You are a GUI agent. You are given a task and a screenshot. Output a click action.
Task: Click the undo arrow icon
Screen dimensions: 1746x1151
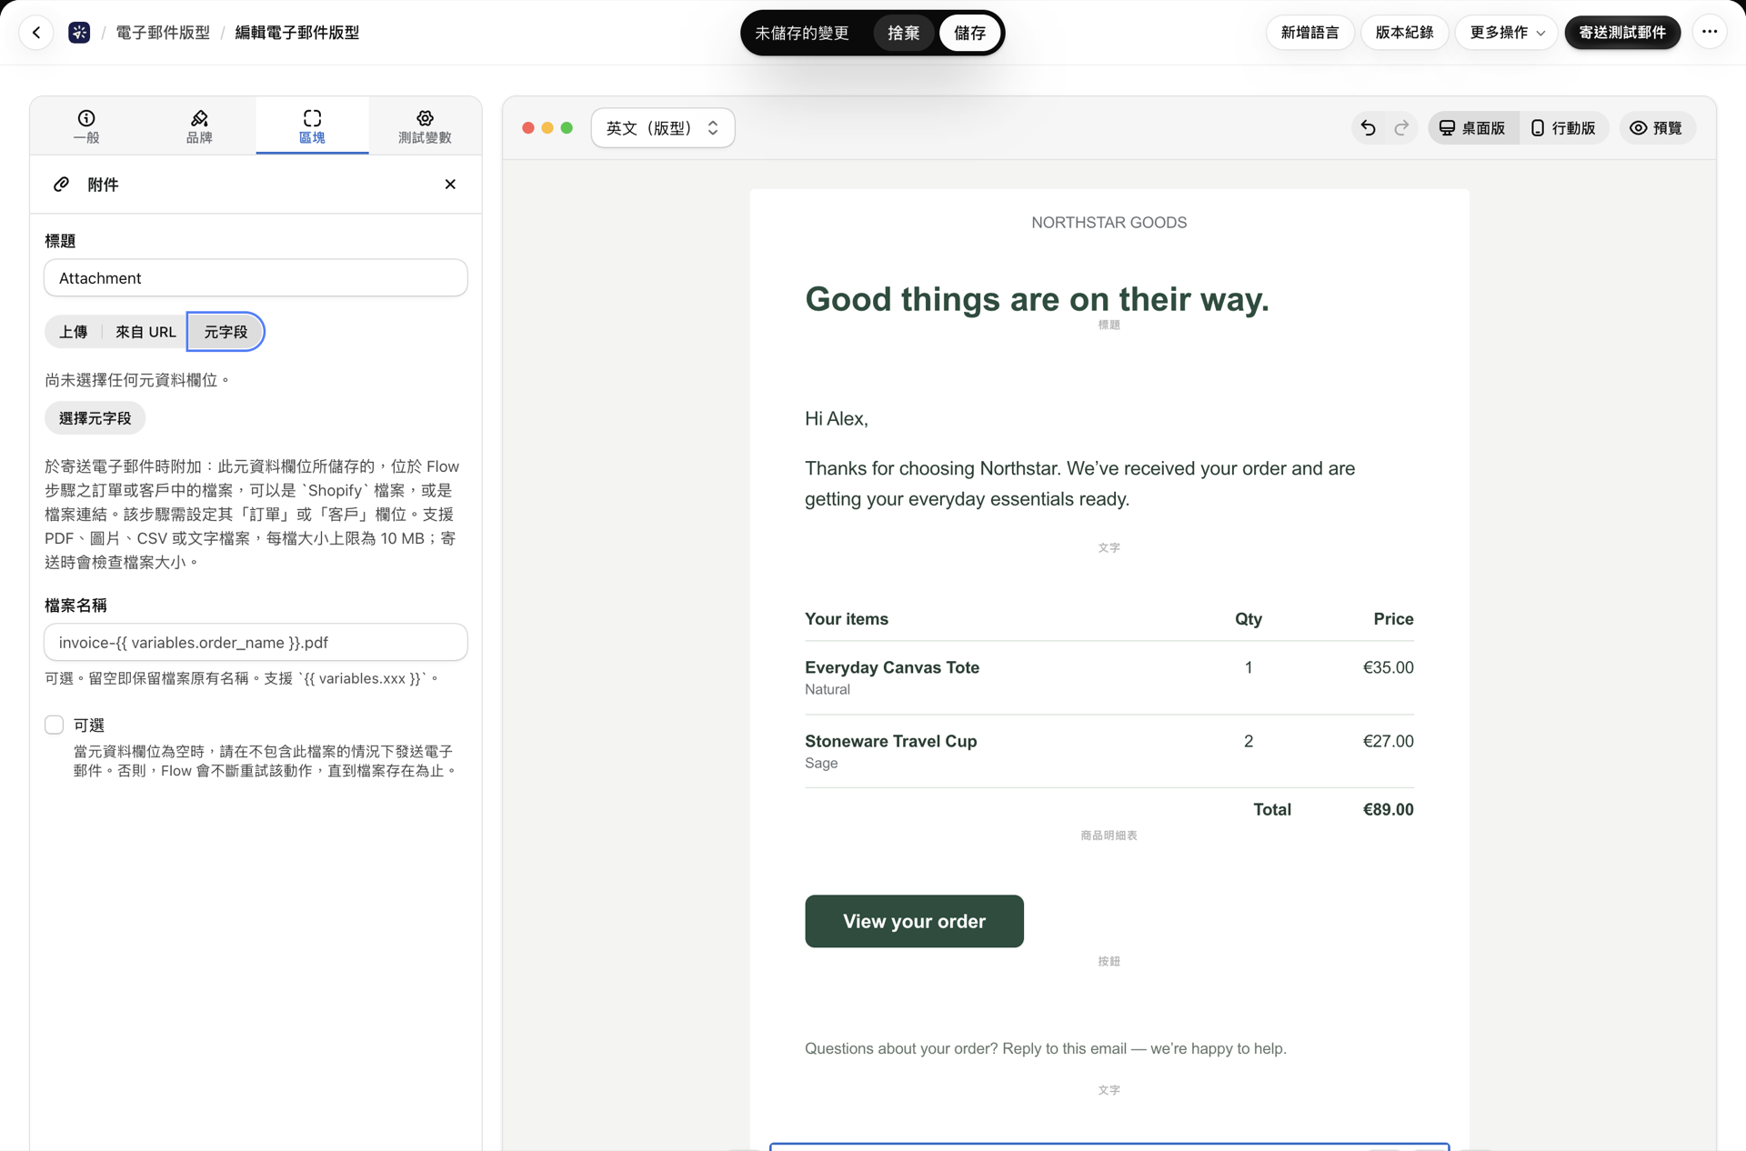pyautogui.click(x=1368, y=128)
